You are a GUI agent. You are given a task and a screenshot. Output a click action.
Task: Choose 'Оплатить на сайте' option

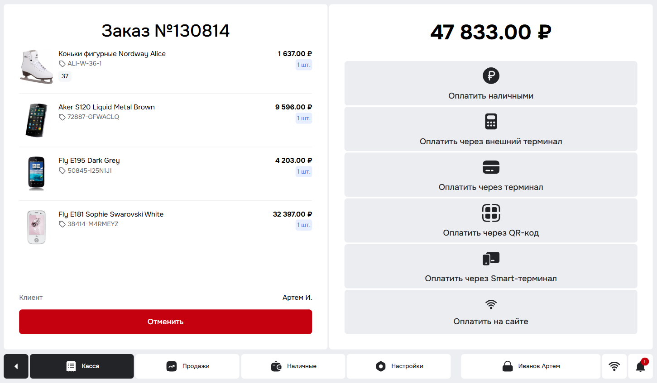(x=491, y=312)
